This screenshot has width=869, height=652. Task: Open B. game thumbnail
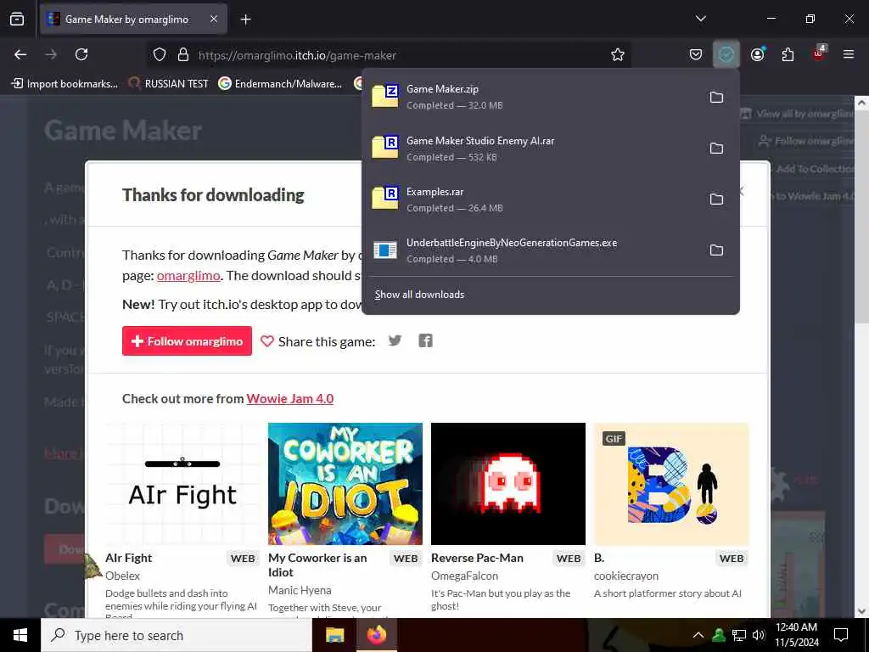pos(671,484)
